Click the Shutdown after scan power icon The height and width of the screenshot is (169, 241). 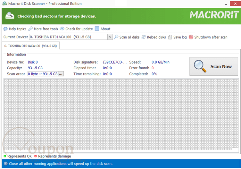(x=191, y=37)
